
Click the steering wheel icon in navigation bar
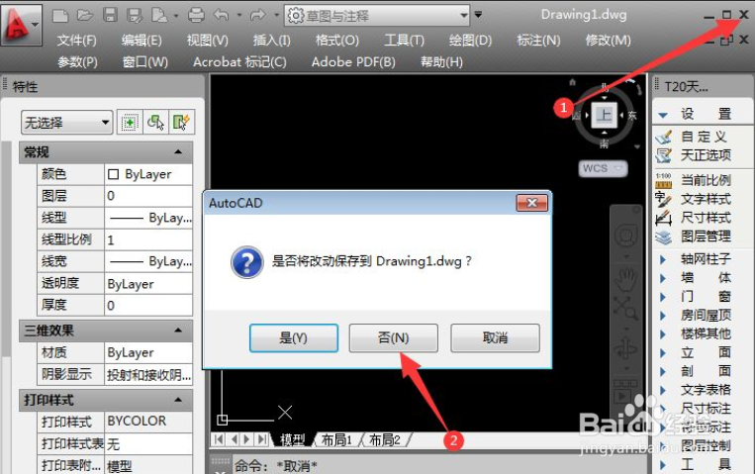(x=626, y=236)
